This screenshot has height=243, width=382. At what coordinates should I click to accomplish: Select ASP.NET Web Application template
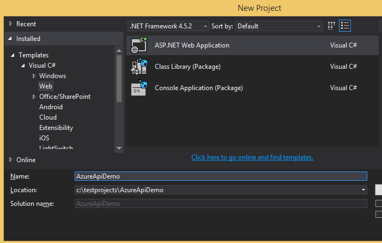252,45
